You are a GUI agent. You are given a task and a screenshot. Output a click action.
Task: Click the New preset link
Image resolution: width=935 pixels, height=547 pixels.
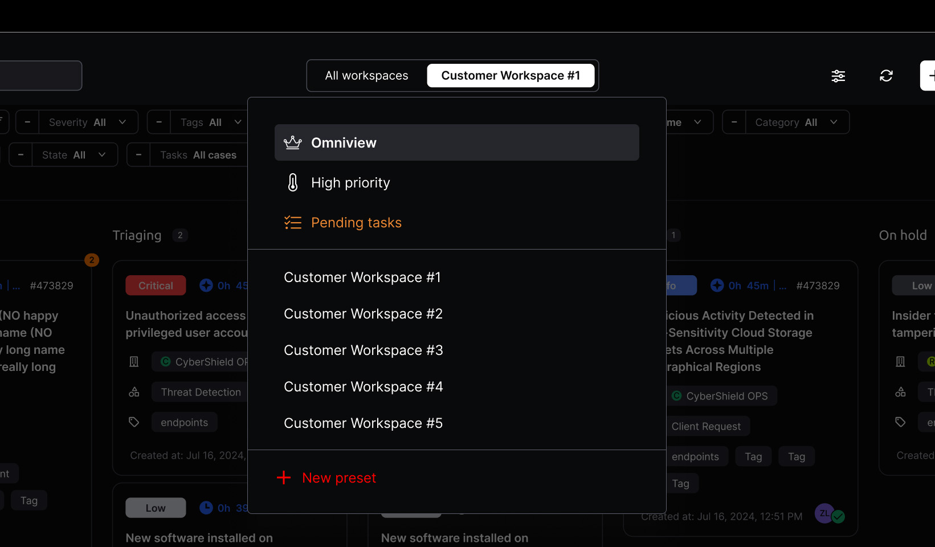tap(339, 477)
